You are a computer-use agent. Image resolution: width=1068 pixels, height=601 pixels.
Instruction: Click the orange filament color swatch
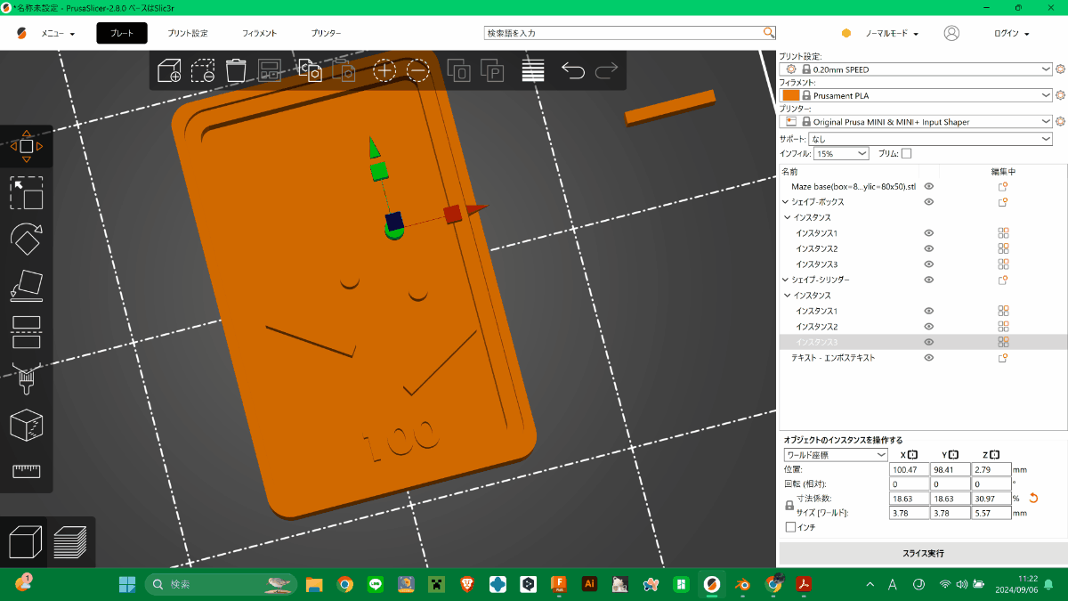coord(790,95)
